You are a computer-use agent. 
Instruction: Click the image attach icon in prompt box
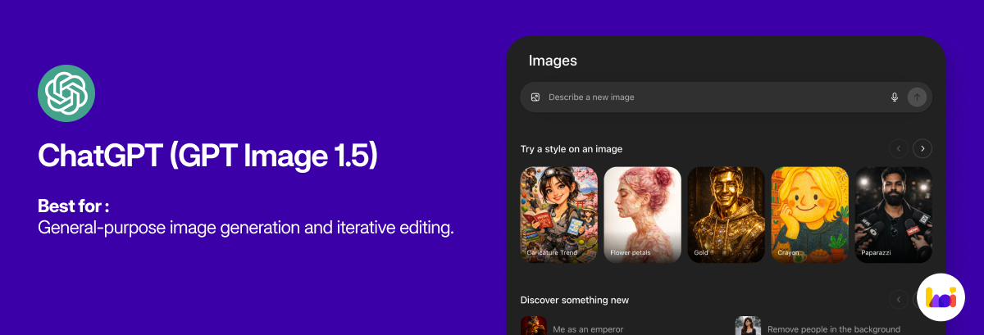coord(535,97)
